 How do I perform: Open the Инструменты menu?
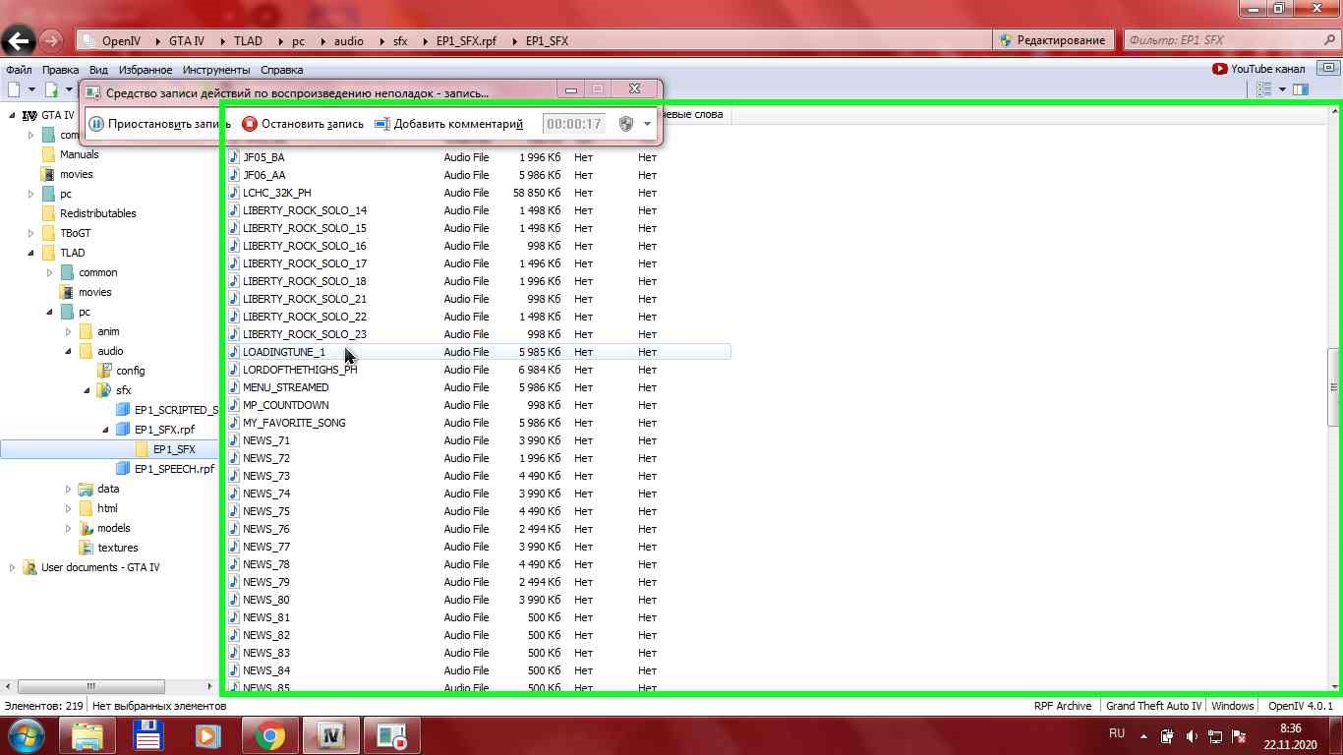[215, 70]
